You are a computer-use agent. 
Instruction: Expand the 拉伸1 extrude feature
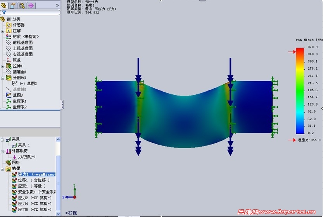coord(2,67)
